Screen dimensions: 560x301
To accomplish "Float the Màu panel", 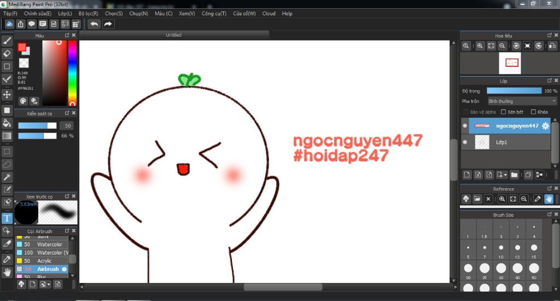I will [67, 35].
